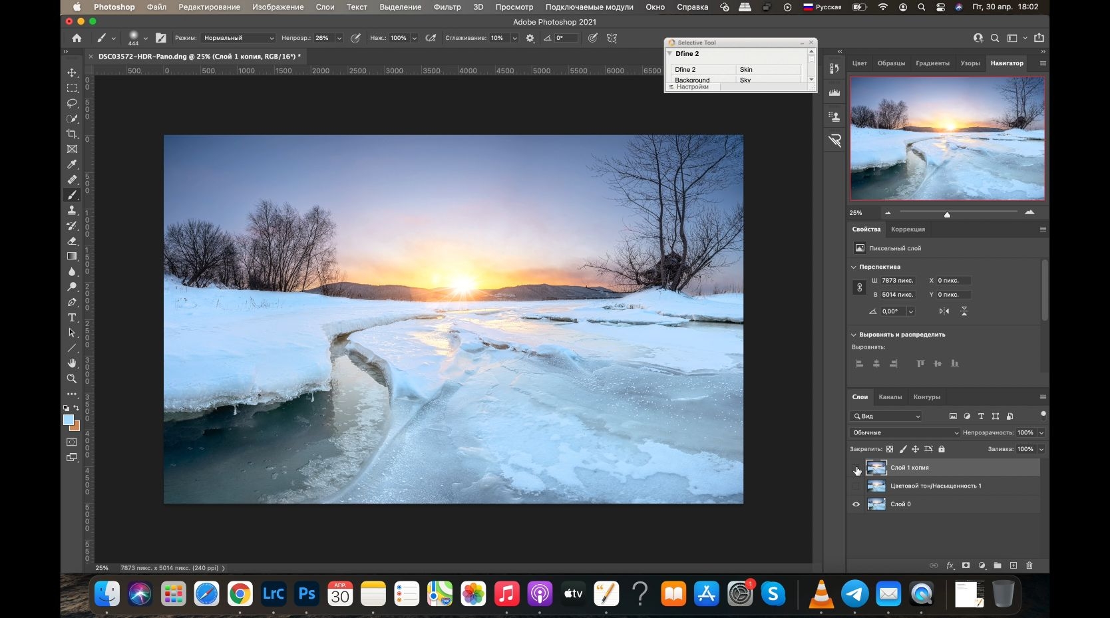Toggle the width and height link

coord(859,288)
